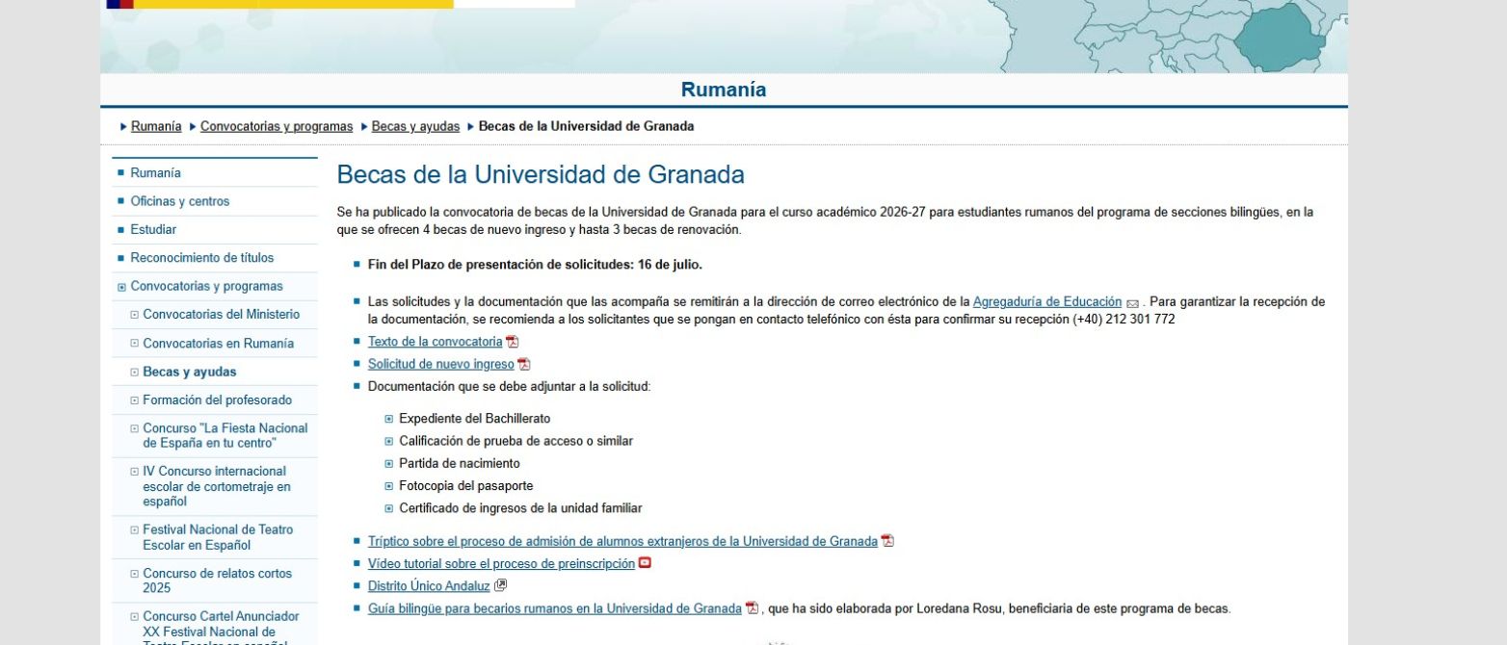The height and width of the screenshot is (645, 1507).
Task: Click PDF icon after Tríptico admission link
Action: click(x=887, y=541)
